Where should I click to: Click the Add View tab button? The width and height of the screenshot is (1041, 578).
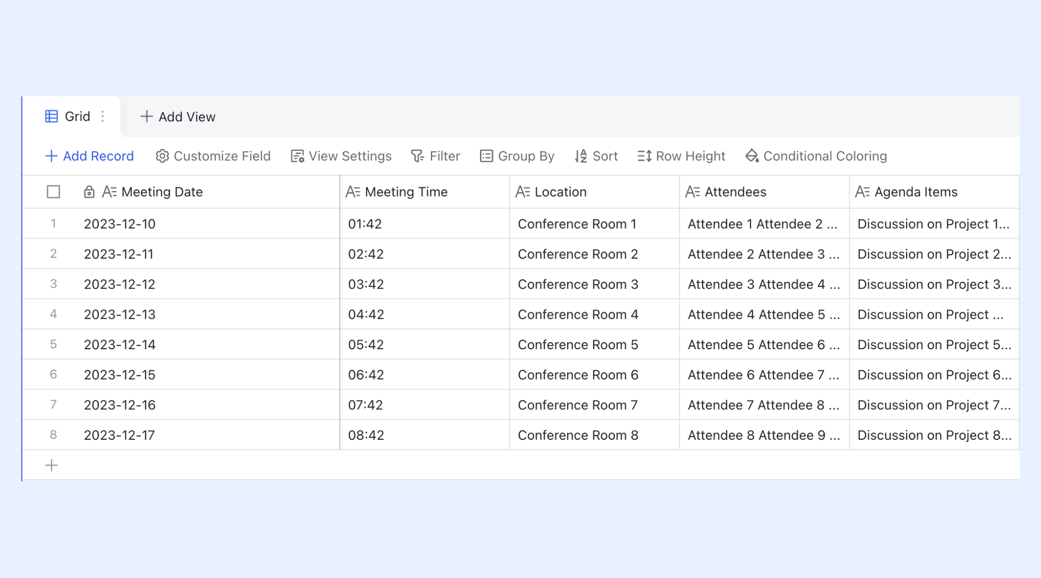[x=178, y=117]
